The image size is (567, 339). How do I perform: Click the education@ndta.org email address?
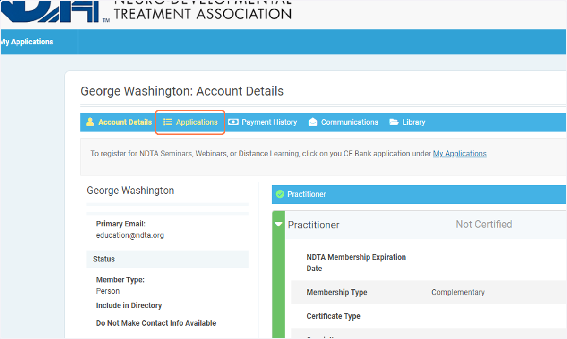pos(130,235)
